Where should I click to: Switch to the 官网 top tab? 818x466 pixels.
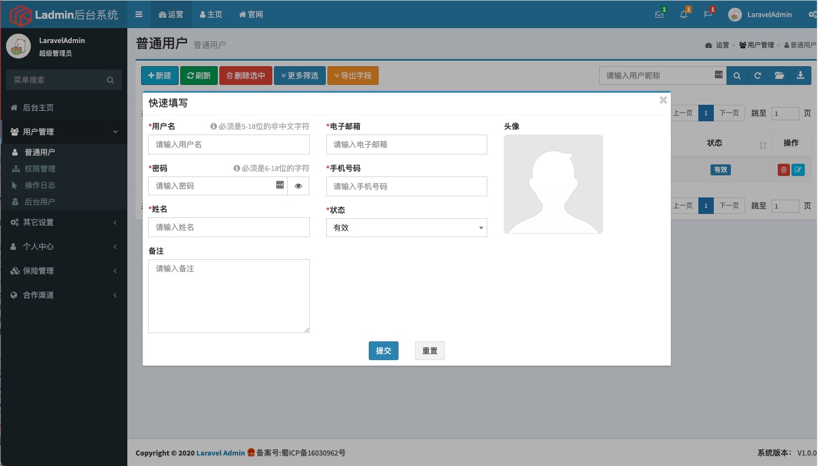coord(251,14)
